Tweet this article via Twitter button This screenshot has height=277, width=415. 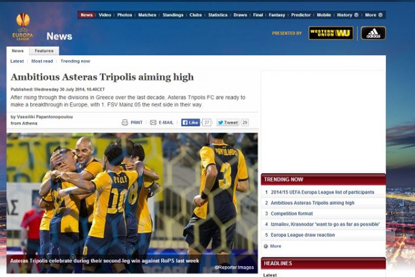(x=228, y=123)
